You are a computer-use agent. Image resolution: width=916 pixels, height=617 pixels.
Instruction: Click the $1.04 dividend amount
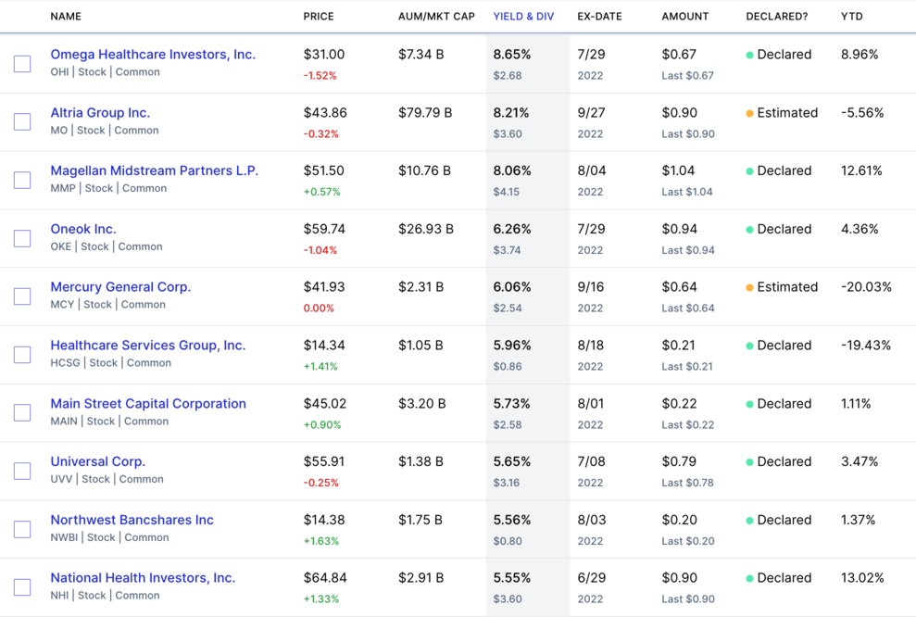(x=678, y=170)
